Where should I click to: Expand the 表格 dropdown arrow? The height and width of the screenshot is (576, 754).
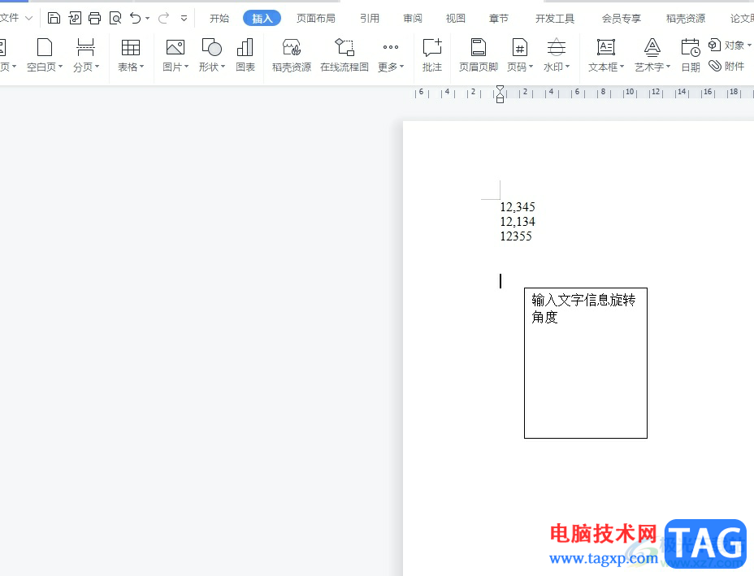tap(142, 67)
